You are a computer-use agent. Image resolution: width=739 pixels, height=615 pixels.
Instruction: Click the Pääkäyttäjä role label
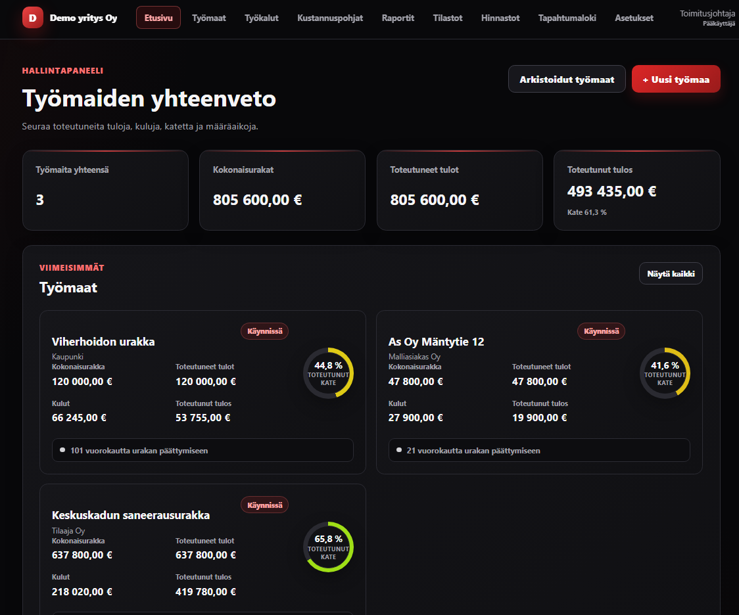click(x=719, y=24)
